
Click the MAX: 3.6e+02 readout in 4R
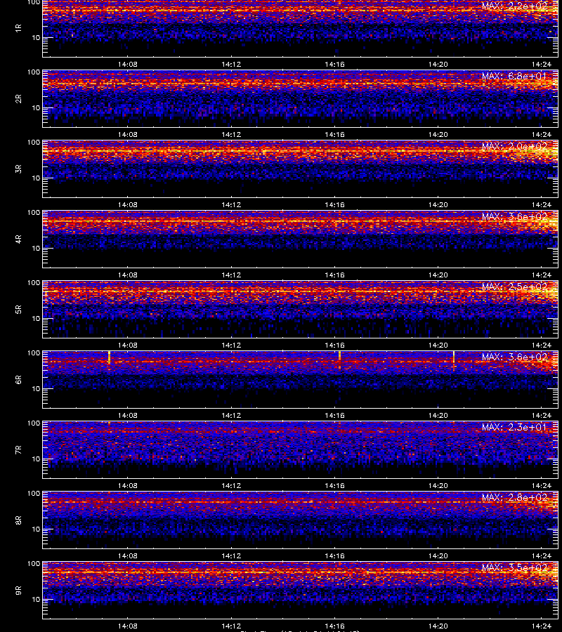514,216
